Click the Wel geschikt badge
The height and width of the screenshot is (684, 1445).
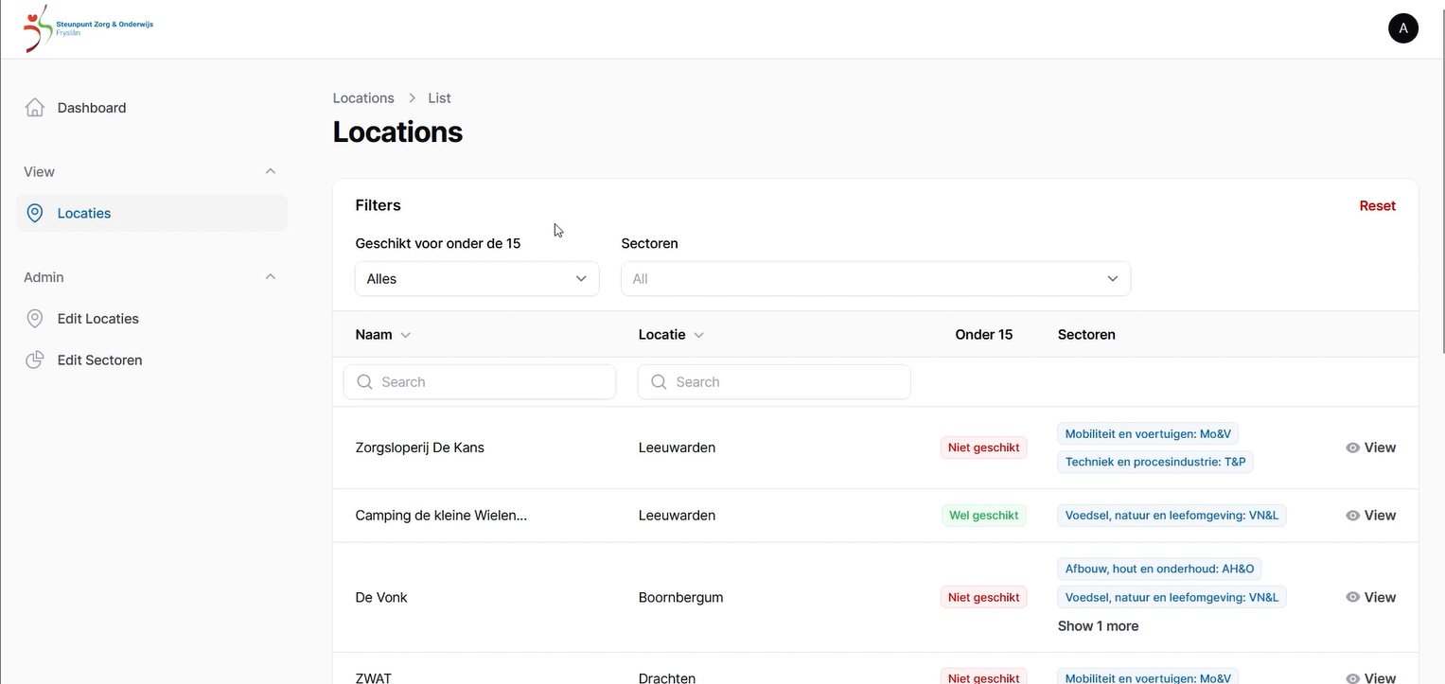pyautogui.click(x=983, y=516)
